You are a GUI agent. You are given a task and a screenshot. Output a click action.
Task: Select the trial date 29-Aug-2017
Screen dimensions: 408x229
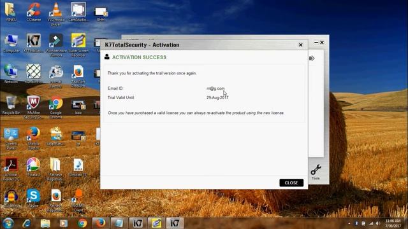pyautogui.click(x=217, y=97)
